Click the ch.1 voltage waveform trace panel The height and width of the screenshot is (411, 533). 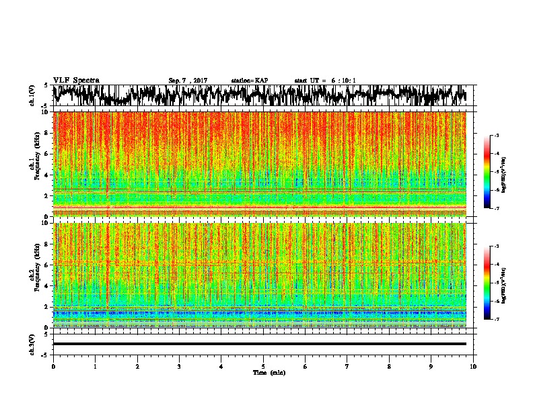pyautogui.click(x=262, y=95)
